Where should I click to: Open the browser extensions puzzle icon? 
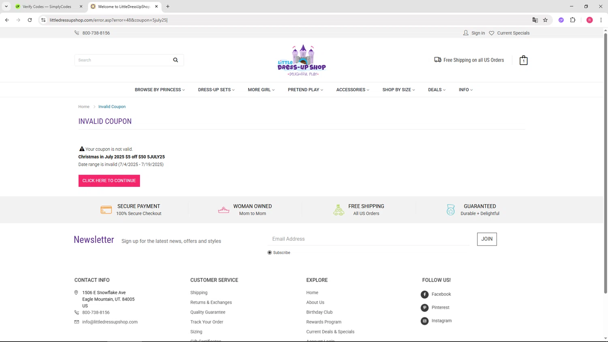[x=573, y=20]
